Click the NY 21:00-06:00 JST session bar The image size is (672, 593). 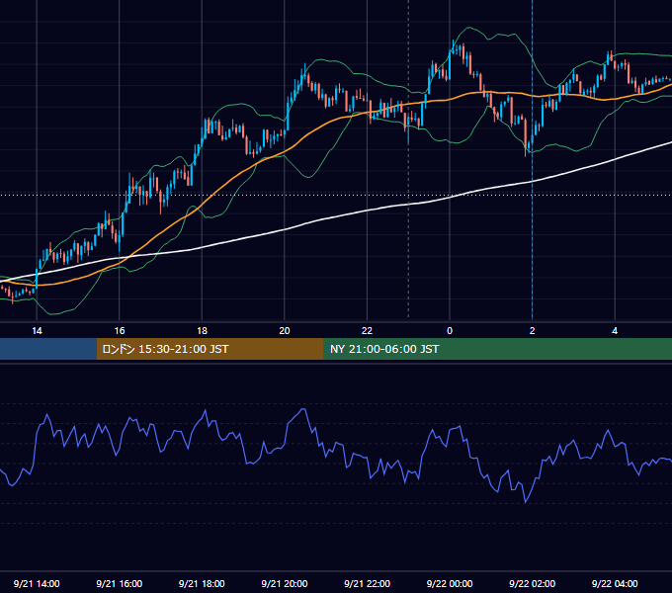[497, 349]
